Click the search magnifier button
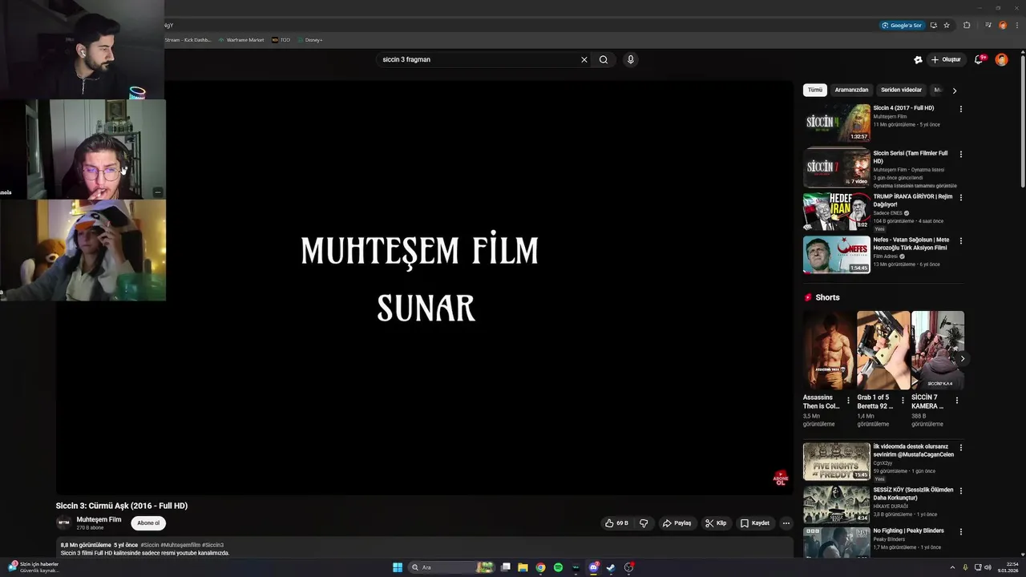This screenshot has width=1026, height=577. pyautogui.click(x=604, y=59)
